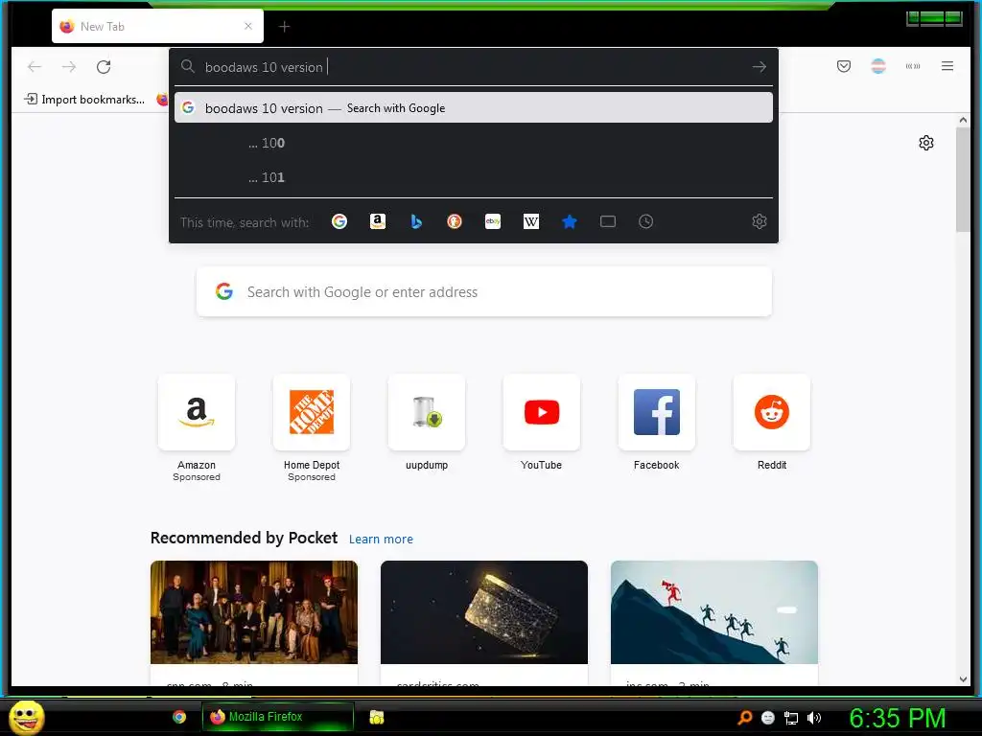Select 'boodaws 10 version' Search with Google suggestion
Viewport: 982px width, 736px height.
474,107
